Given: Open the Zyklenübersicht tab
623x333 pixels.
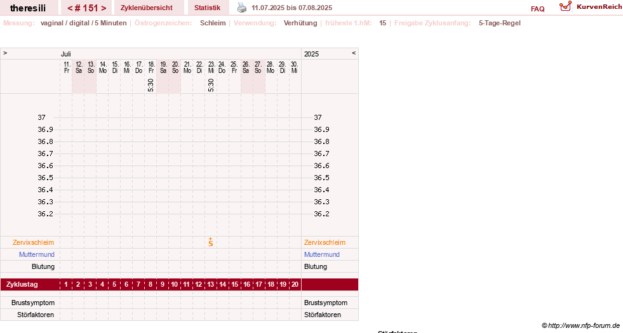Looking at the screenshot, I should (x=147, y=8).
